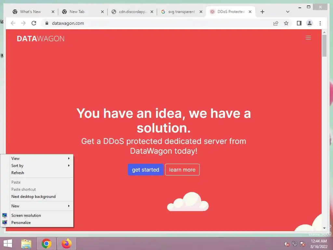The image size is (333, 250).
Task: Open Action Center flag icon
Action: pyautogui.click(x=302, y=244)
